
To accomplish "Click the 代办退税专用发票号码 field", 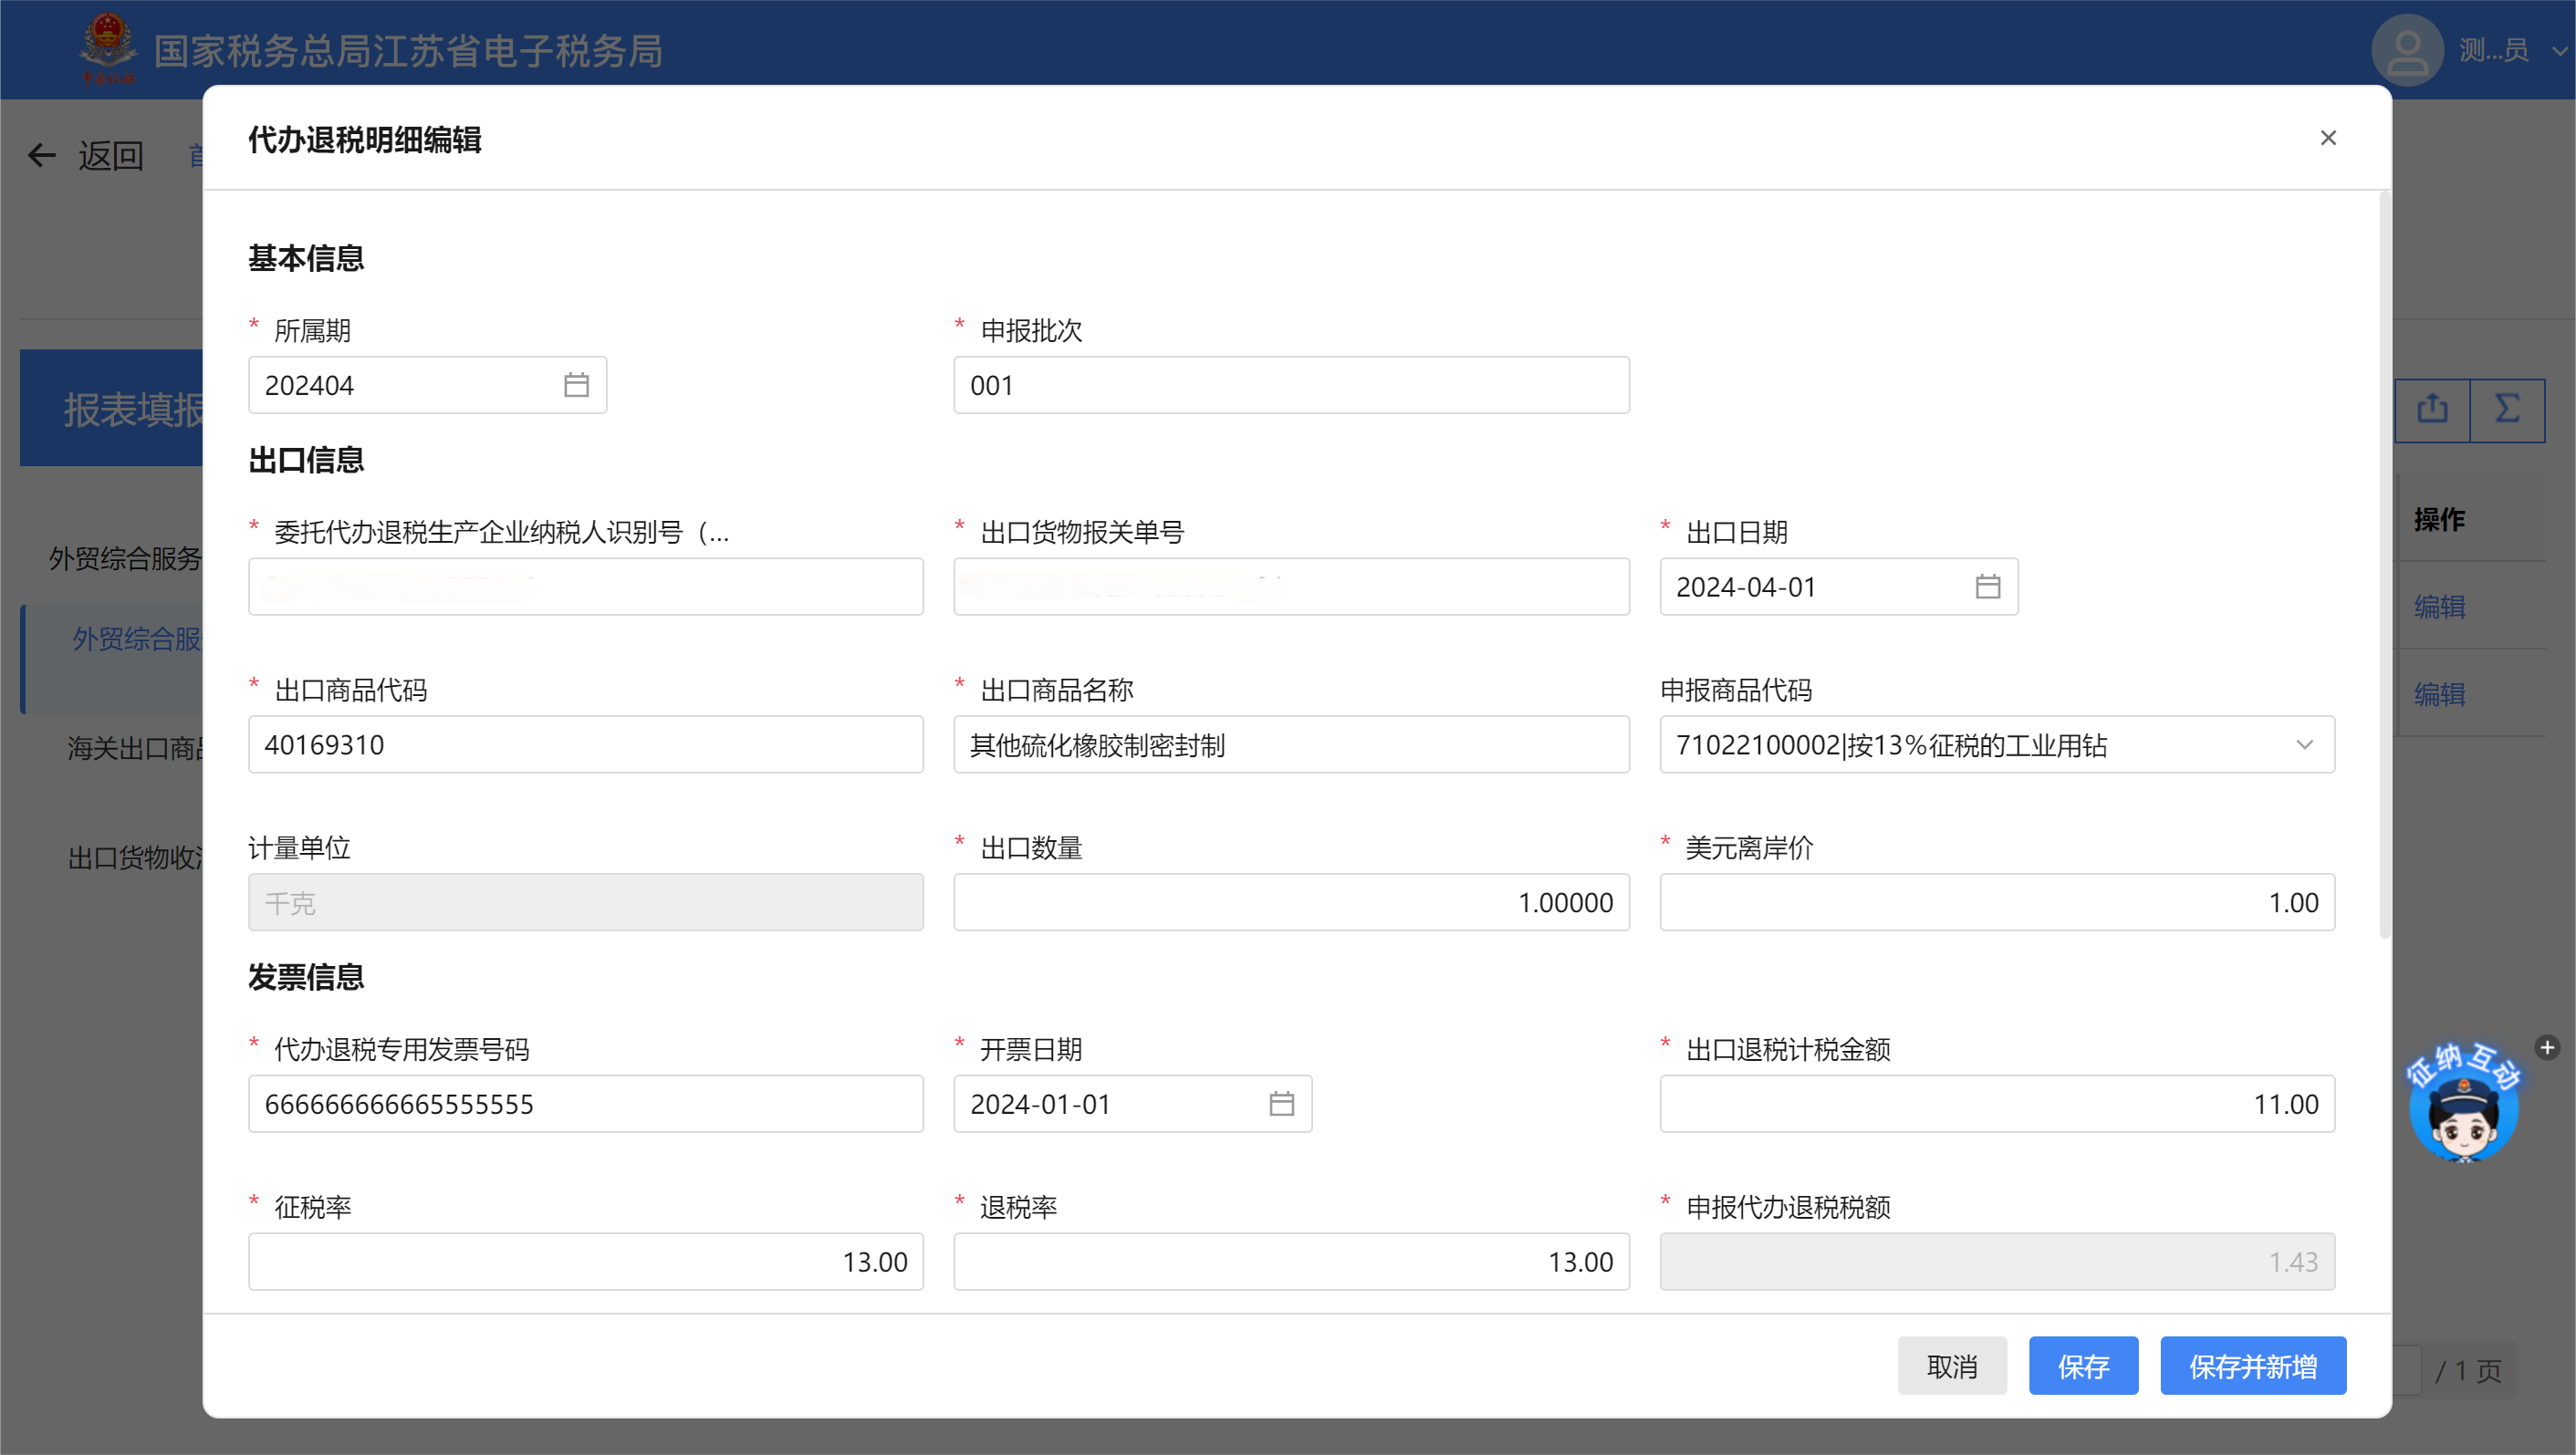I will pyautogui.click(x=585, y=1104).
